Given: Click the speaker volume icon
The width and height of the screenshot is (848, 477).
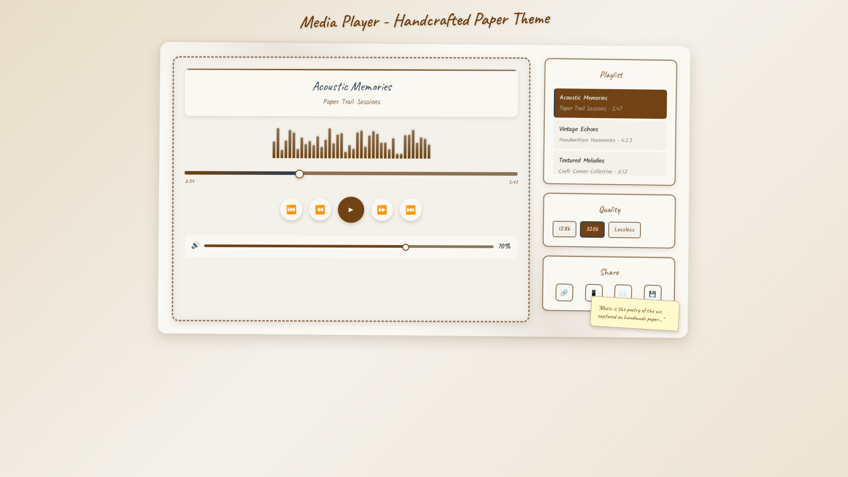Looking at the screenshot, I should [195, 245].
